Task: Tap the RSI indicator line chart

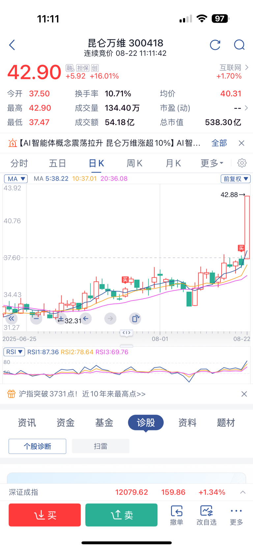Action: click(126, 371)
